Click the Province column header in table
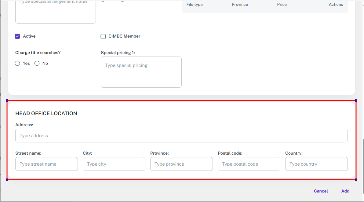Image resolution: width=364 pixels, height=202 pixels. coord(240,5)
